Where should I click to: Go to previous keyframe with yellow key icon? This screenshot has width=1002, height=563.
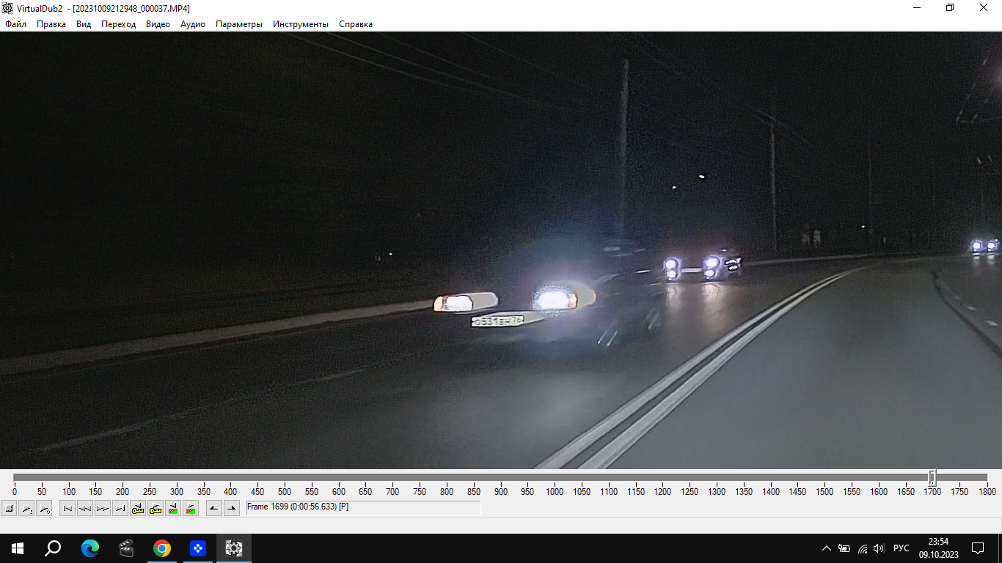(x=138, y=508)
